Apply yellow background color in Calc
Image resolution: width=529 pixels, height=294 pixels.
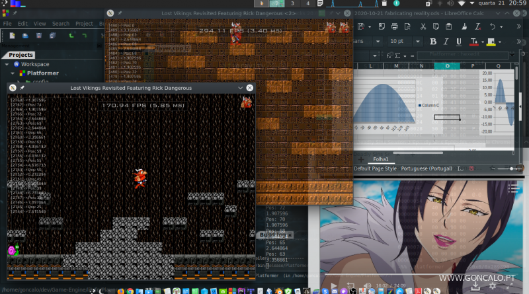pos(491,42)
